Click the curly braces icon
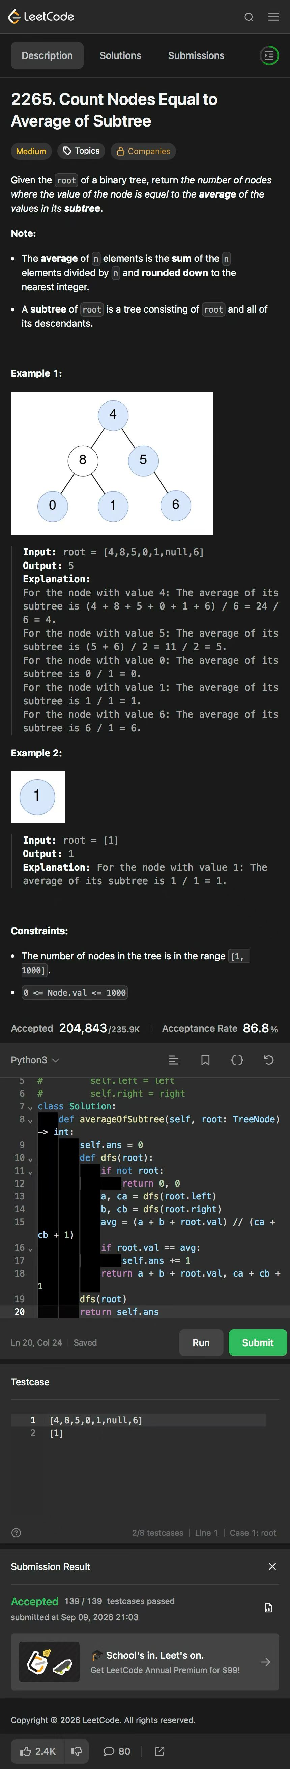This screenshot has height=1769, width=290. (237, 1060)
